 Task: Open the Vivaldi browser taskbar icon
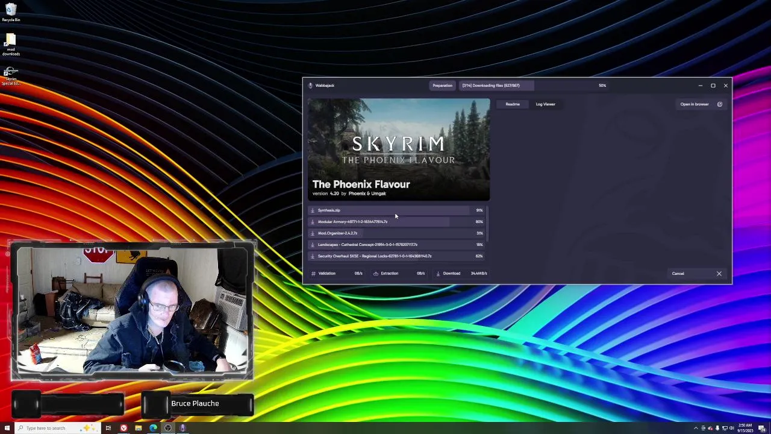123,428
